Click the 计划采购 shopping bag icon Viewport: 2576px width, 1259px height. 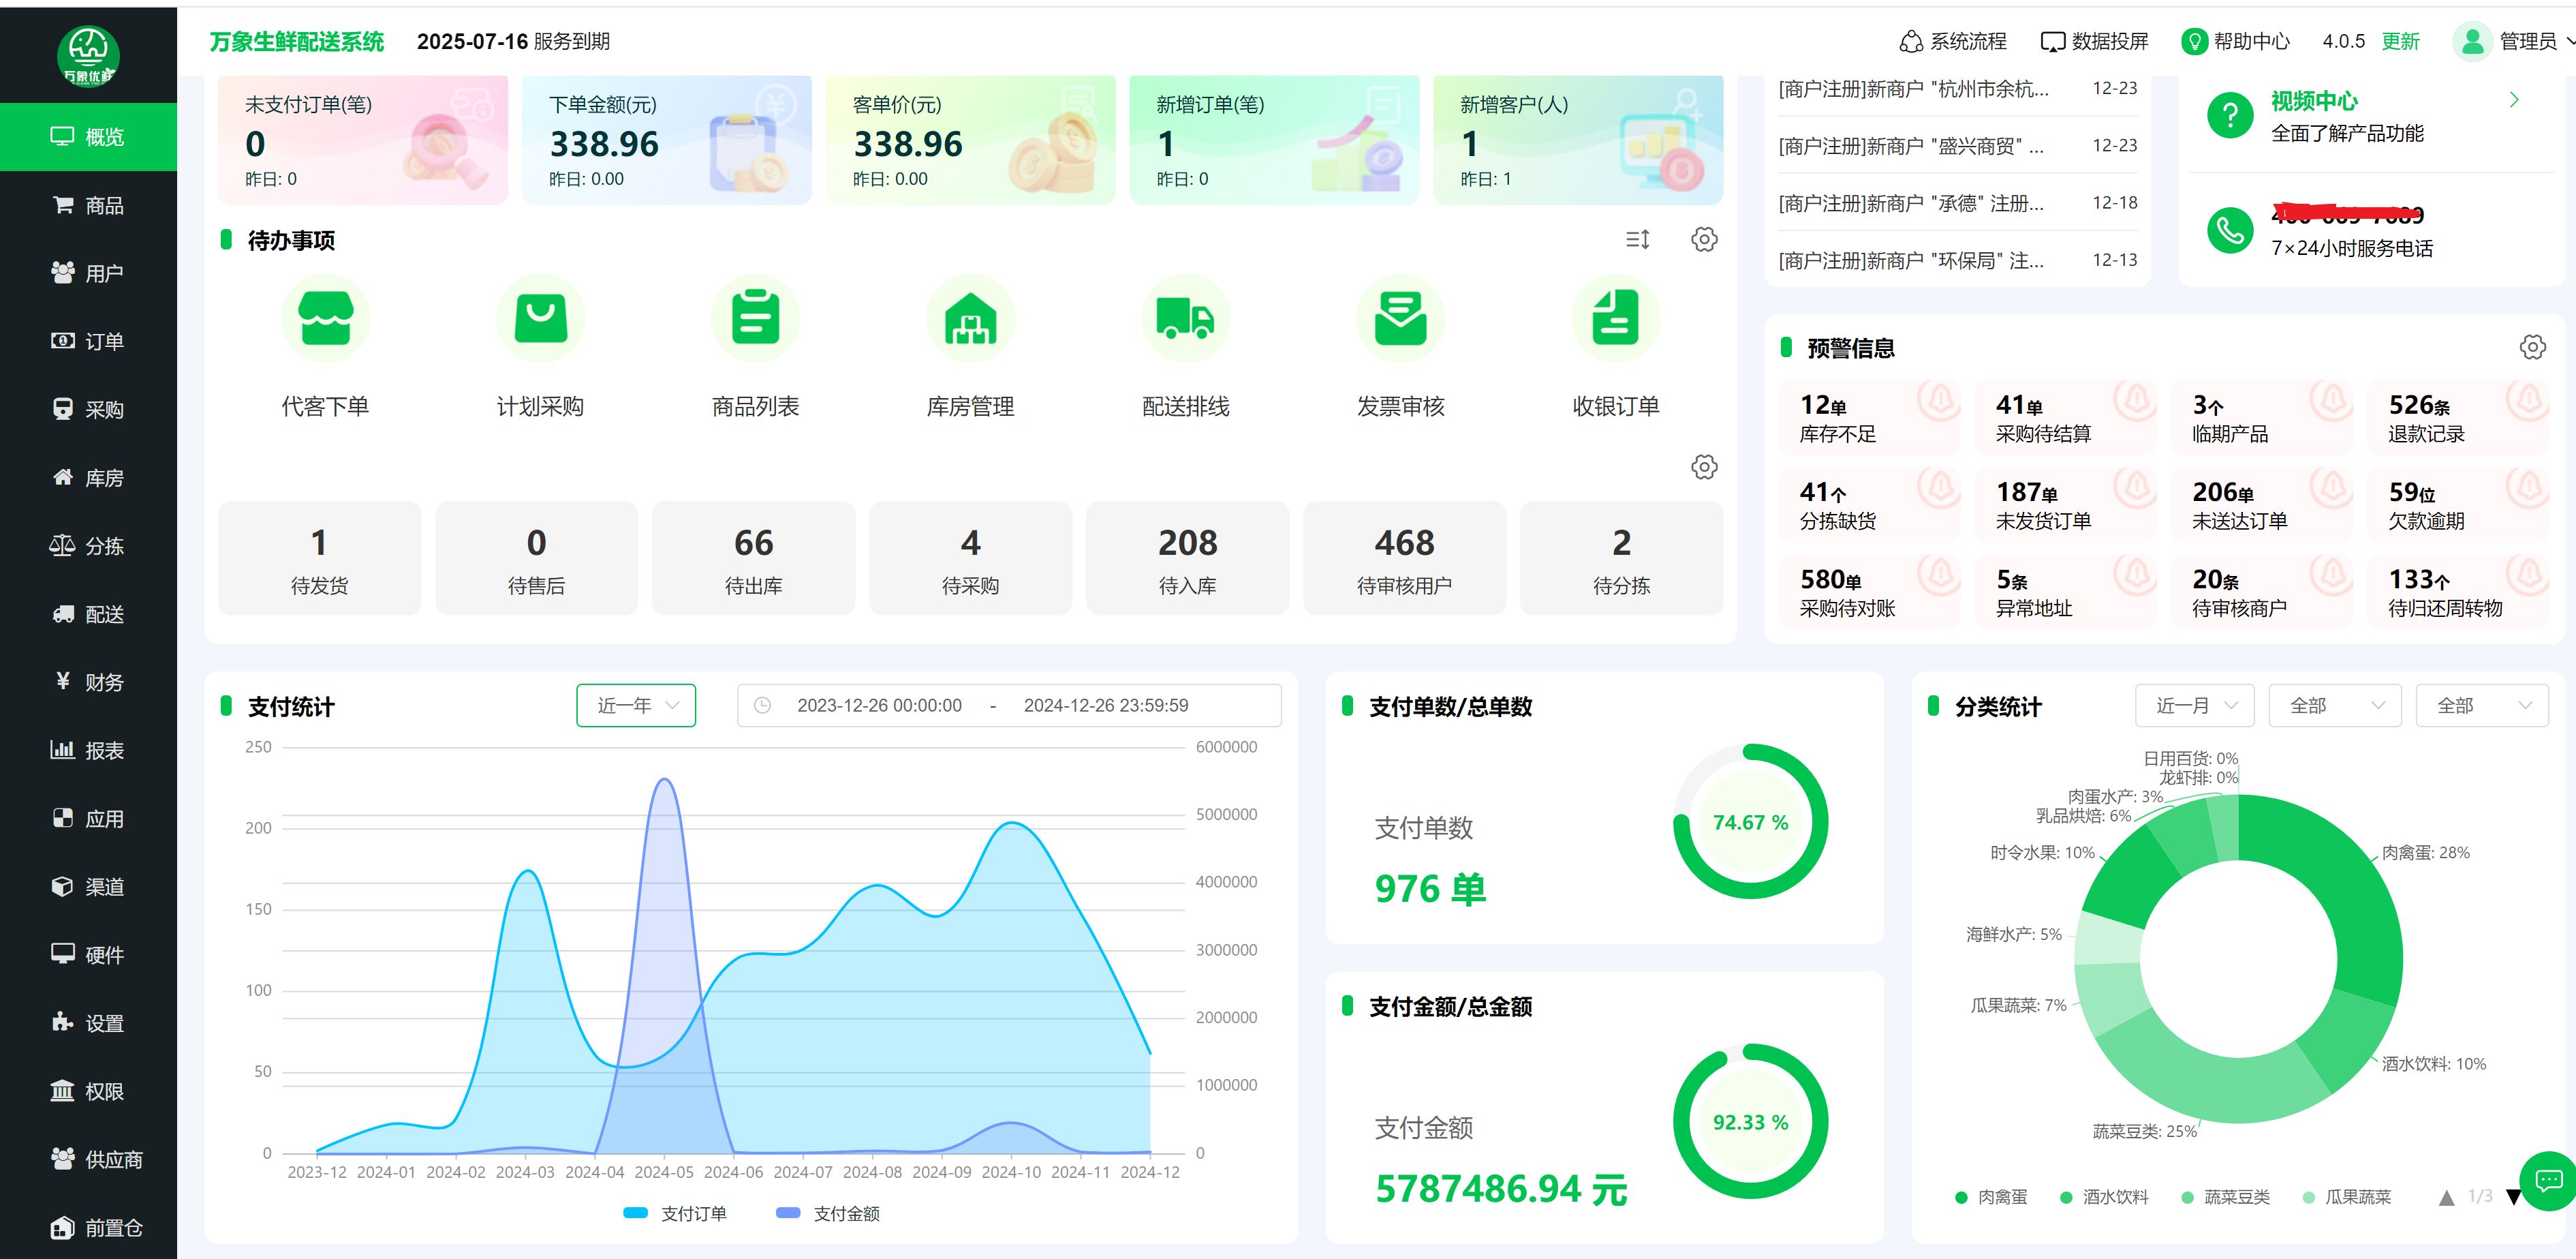(540, 318)
